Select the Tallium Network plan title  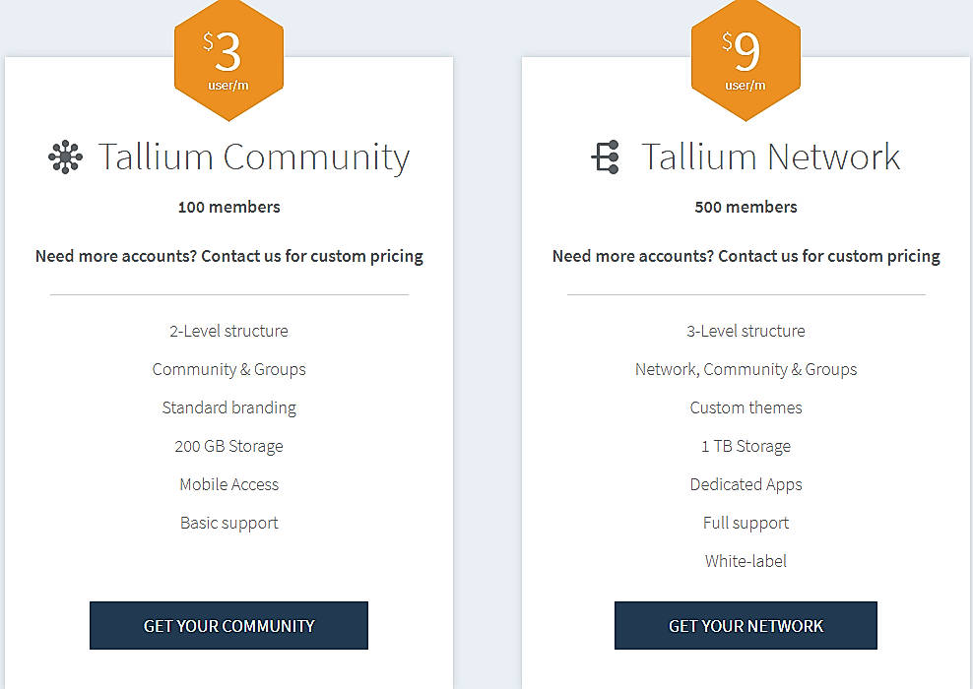(x=770, y=157)
